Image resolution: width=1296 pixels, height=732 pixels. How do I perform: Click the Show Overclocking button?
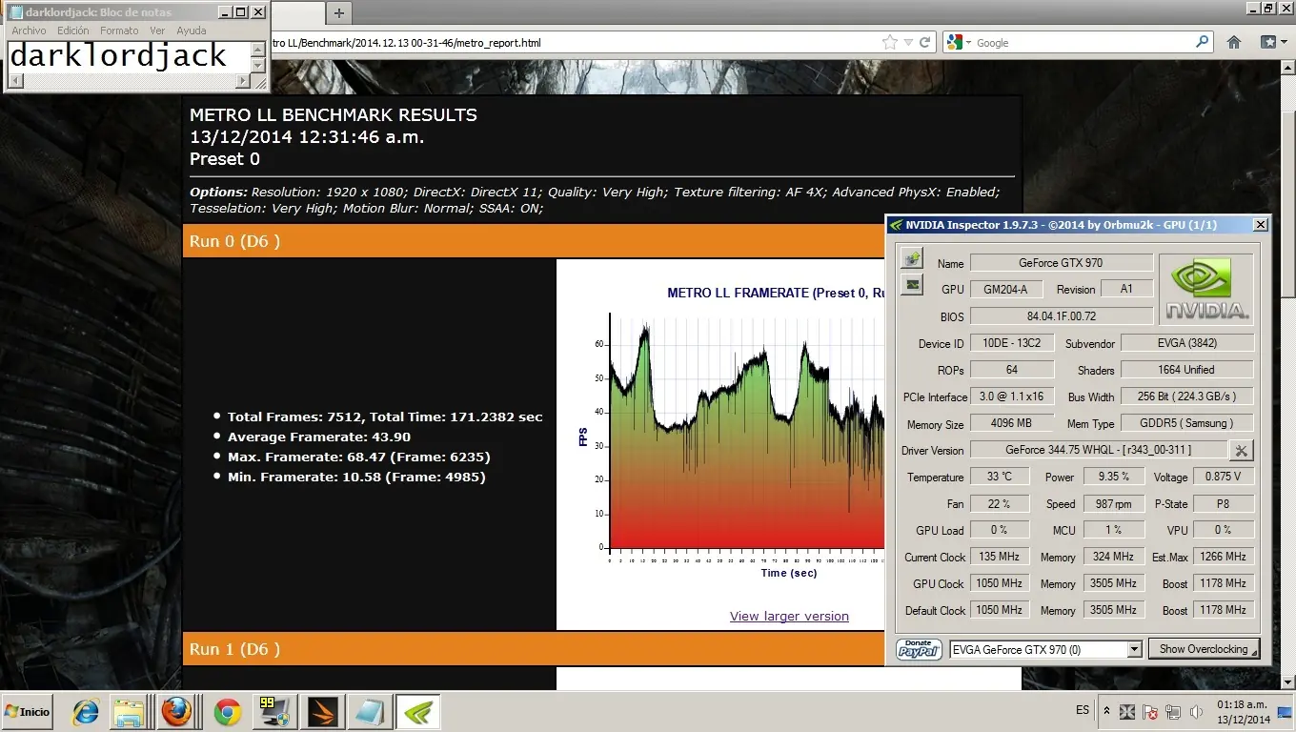[1204, 649]
